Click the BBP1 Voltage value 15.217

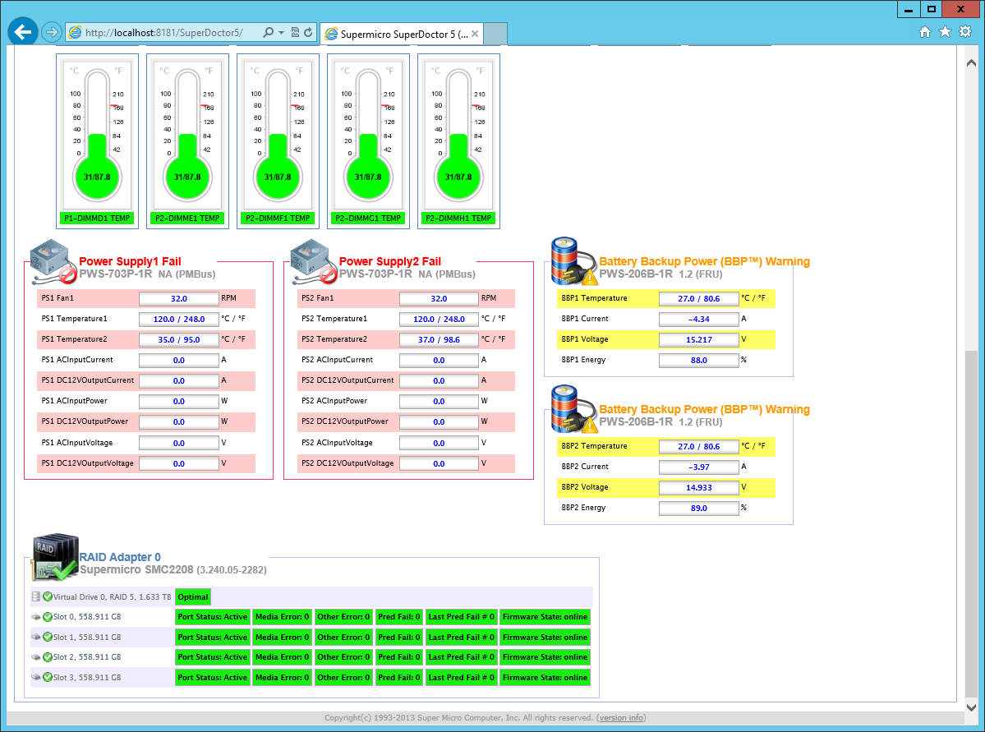pos(698,340)
